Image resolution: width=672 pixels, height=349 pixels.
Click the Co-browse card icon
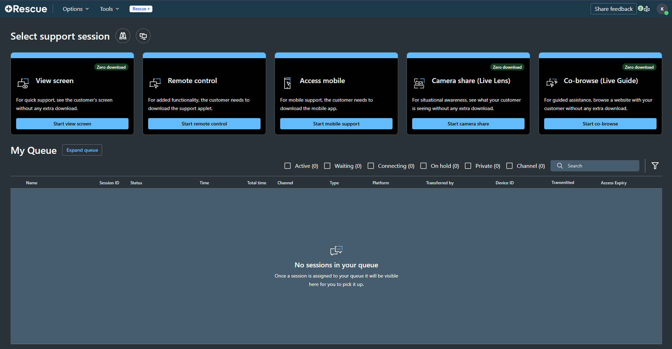552,83
